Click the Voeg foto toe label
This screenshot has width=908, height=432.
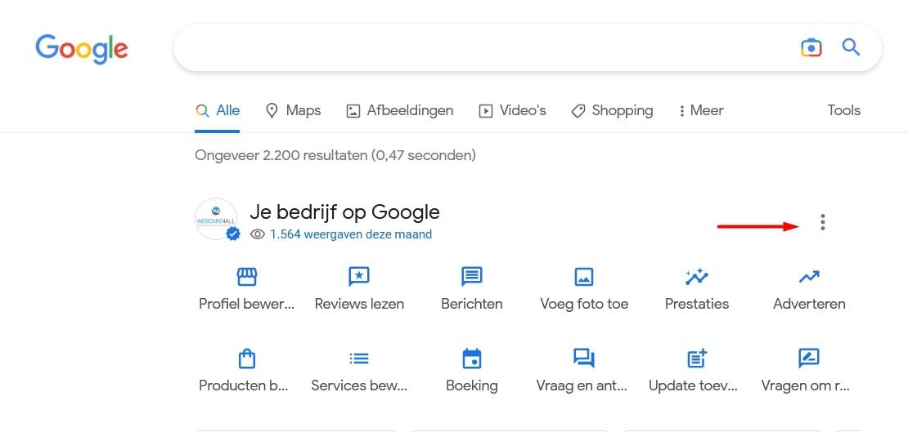[x=584, y=304]
